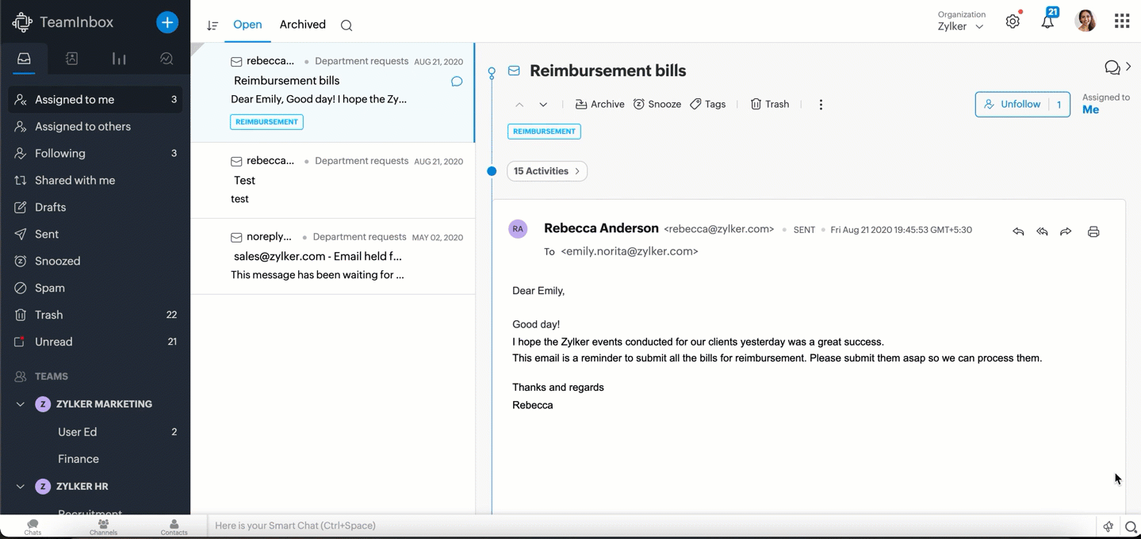The width and height of the screenshot is (1141, 539).
Task: Open the settings gear icon
Action: click(x=1013, y=21)
